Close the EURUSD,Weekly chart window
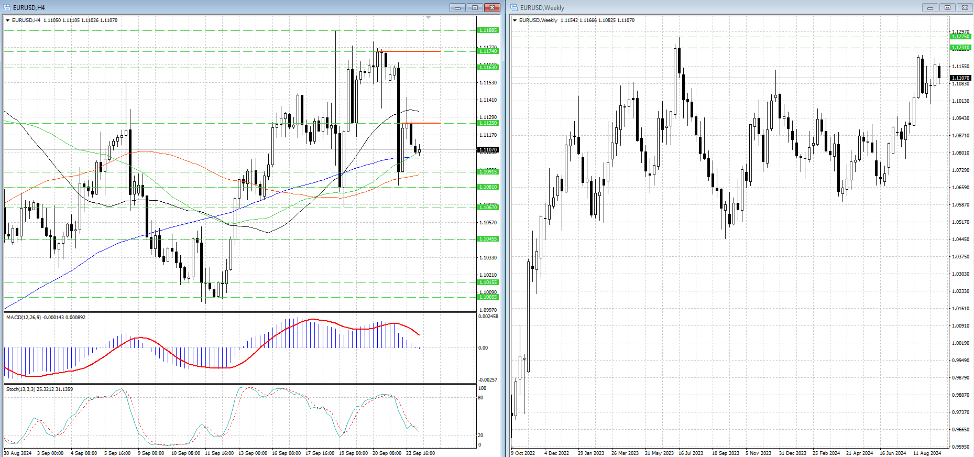This screenshot has width=974, height=457. [x=965, y=7]
